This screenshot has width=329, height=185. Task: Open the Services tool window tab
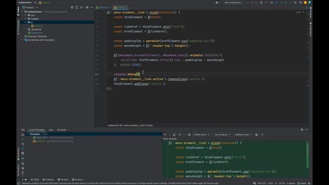pyautogui.click(x=77, y=179)
